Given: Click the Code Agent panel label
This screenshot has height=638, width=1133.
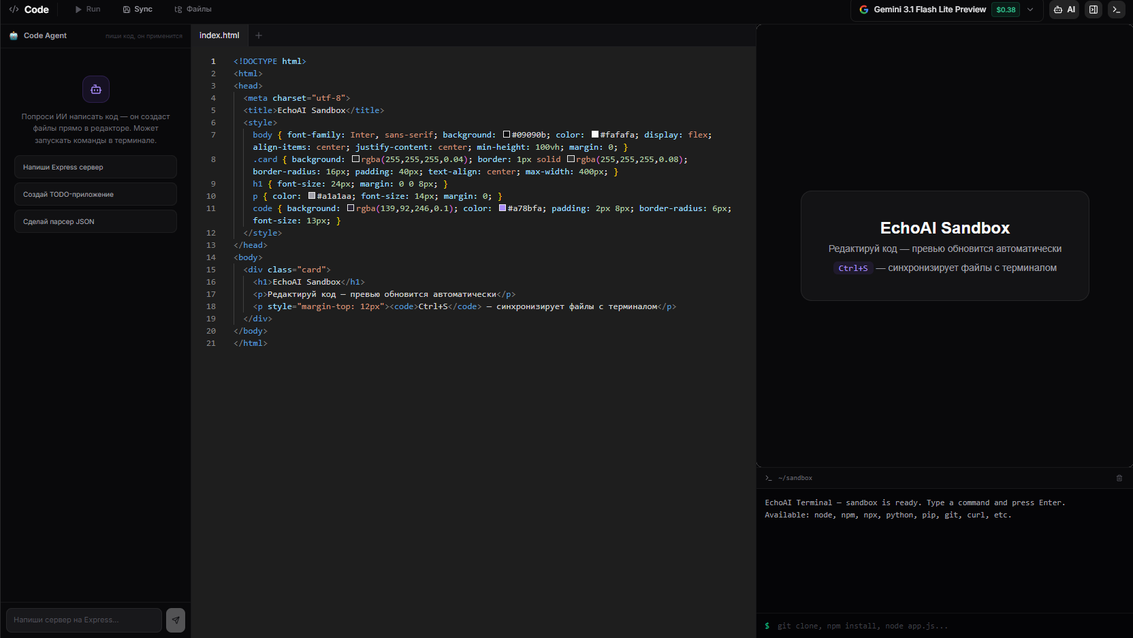Looking at the screenshot, I should click(46, 35).
